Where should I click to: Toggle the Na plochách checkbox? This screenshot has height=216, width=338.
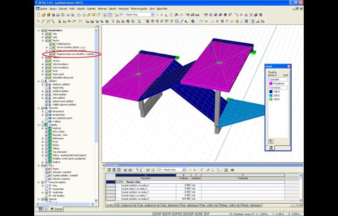(46, 115)
